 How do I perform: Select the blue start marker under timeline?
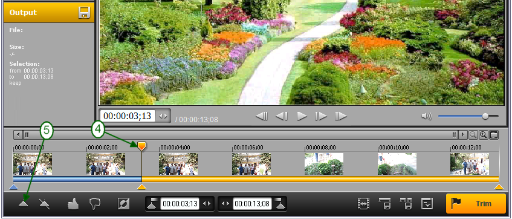click(x=13, y=187)
